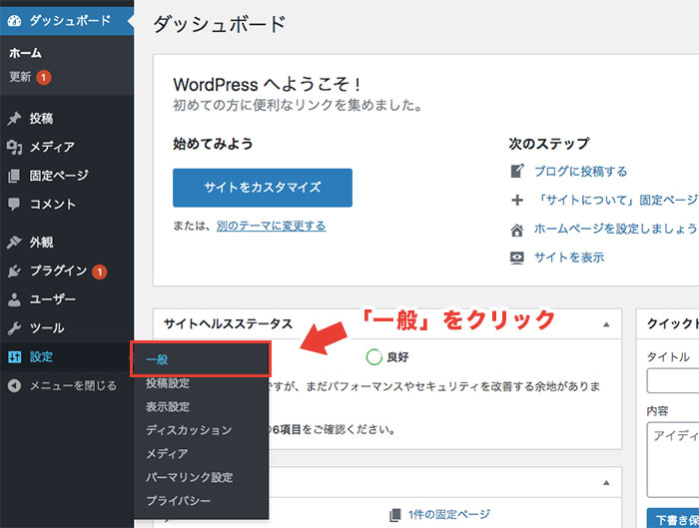Click the pushpin icon beside 投稿

pos(14,119)
